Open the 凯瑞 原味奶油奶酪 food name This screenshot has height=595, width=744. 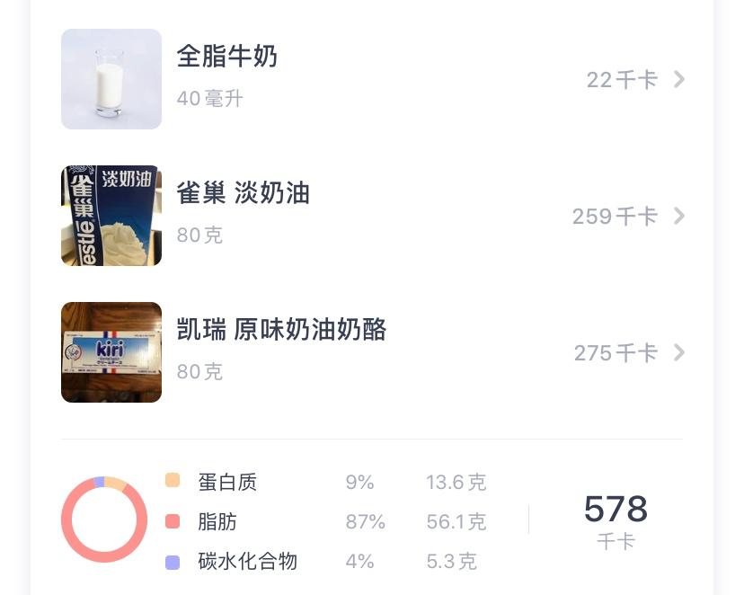tap(281, 330)
